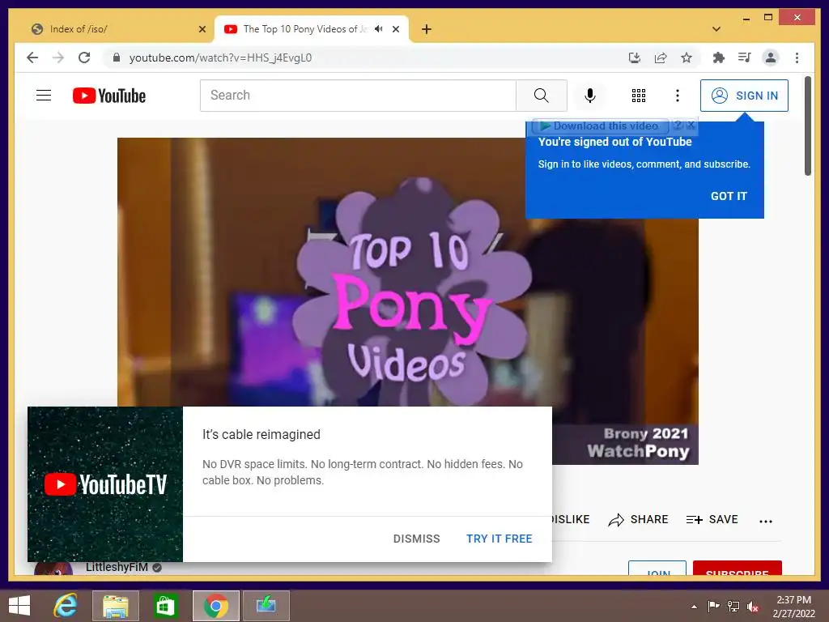Viewport: 829px width, 622px height.
Task: Click TRY IT FREE for YouTube TV
Action: [x=499, y=539]
